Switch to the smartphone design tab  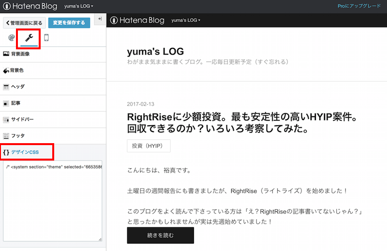(46, 38)
